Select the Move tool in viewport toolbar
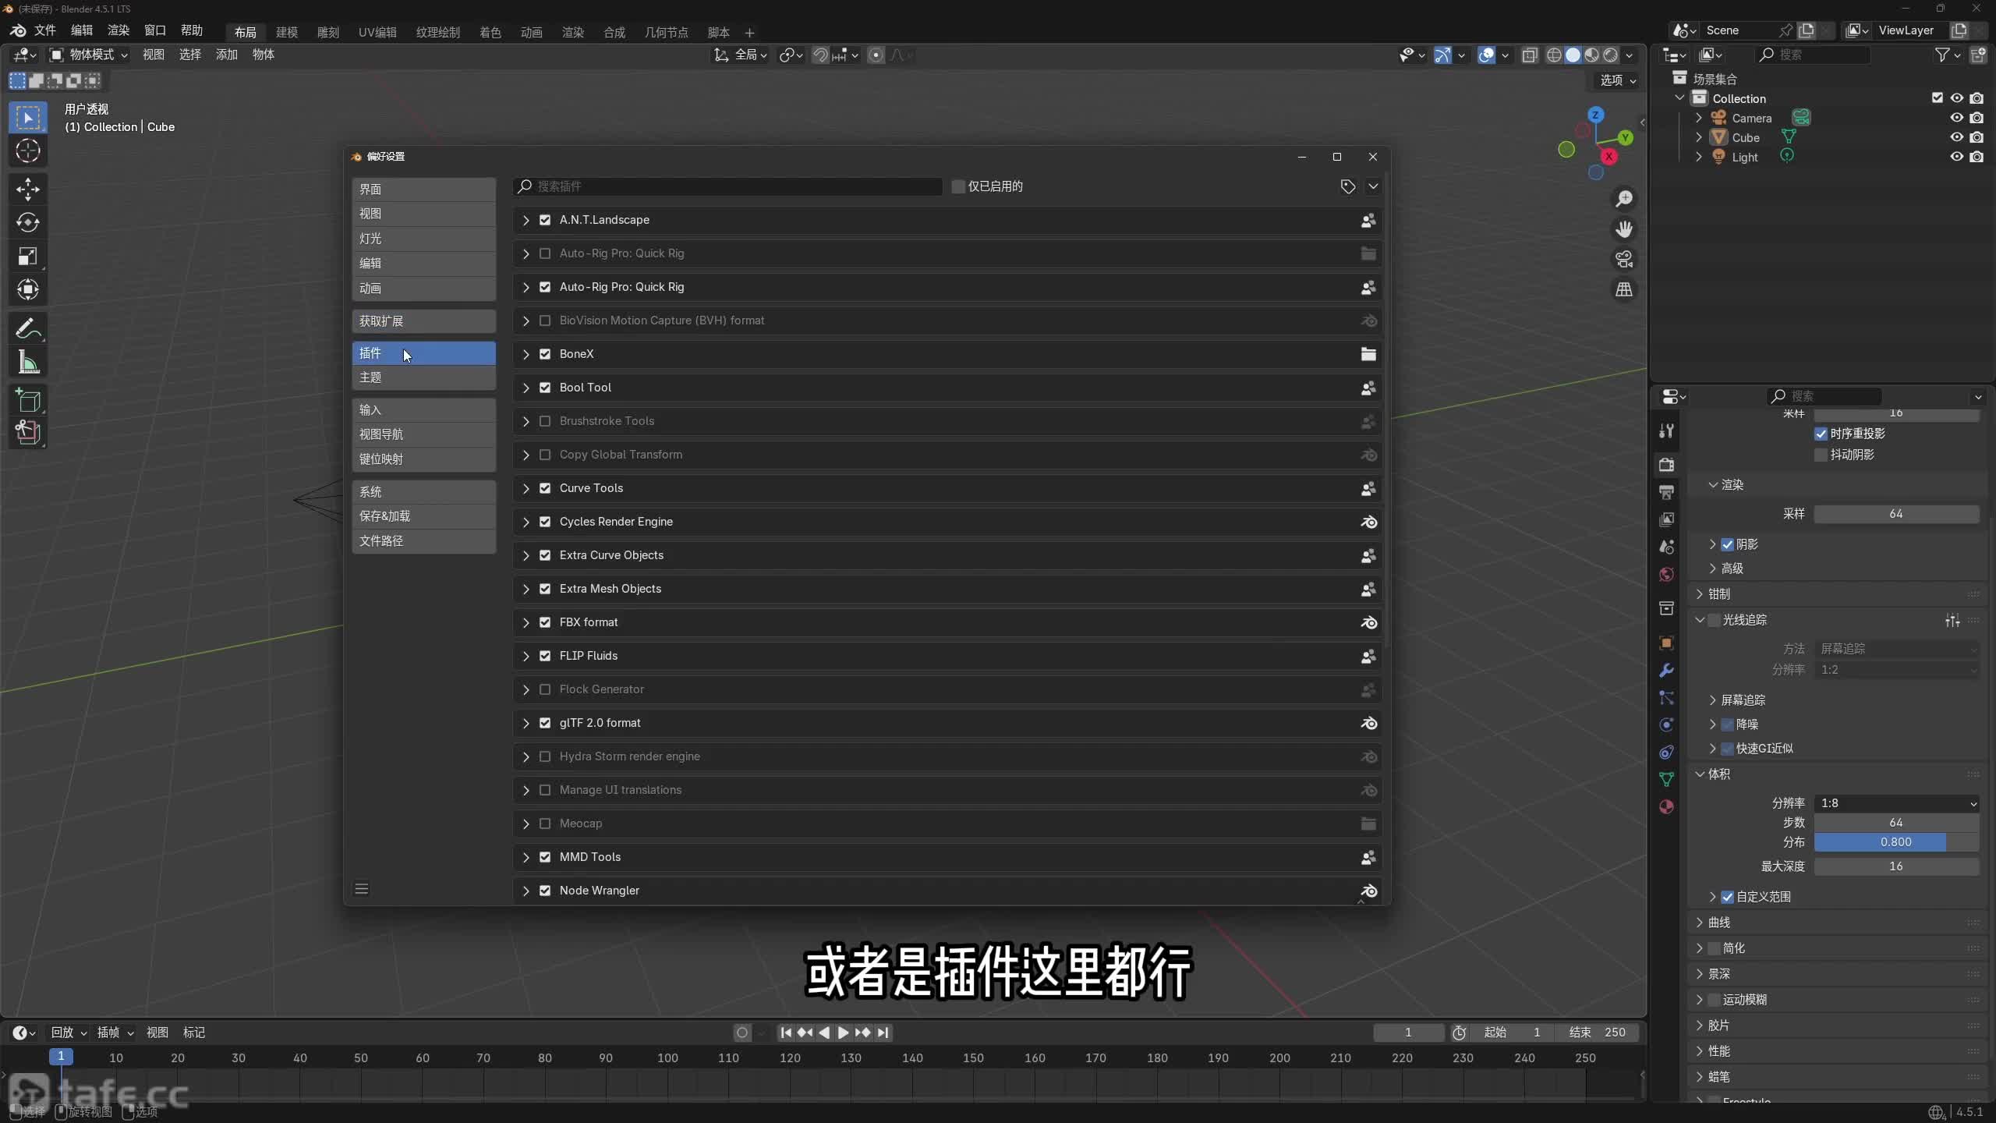 click(28, 189)
